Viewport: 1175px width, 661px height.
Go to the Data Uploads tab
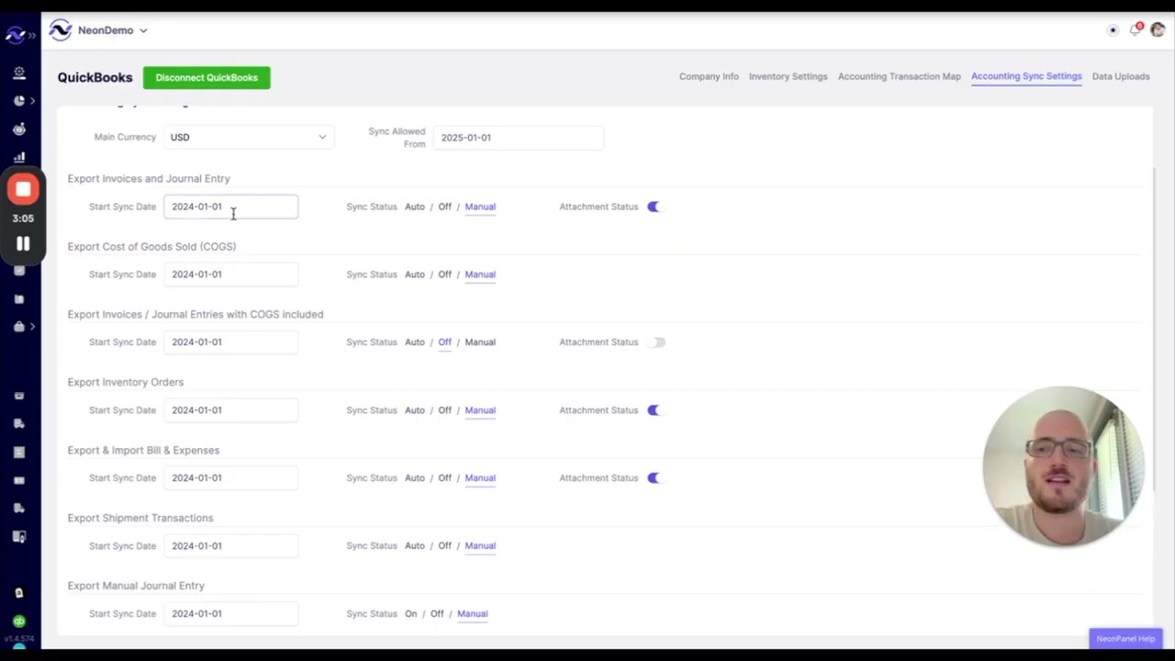click(1121, 76)
